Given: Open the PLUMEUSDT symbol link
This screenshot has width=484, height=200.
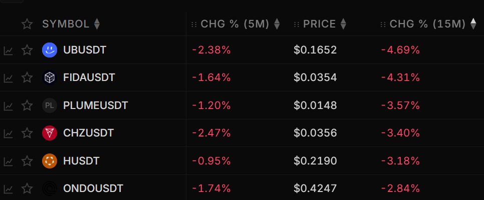Looking at the screenshot, I should (x=95, y=105).
